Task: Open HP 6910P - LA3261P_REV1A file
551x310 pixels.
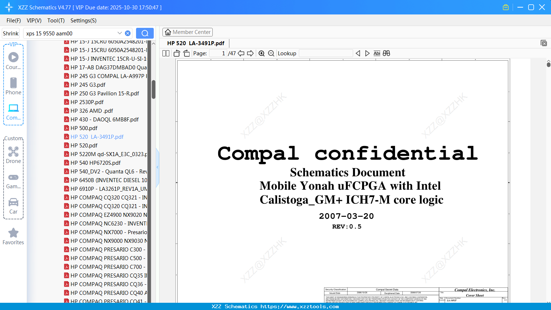Action: (x=105, y=189)
